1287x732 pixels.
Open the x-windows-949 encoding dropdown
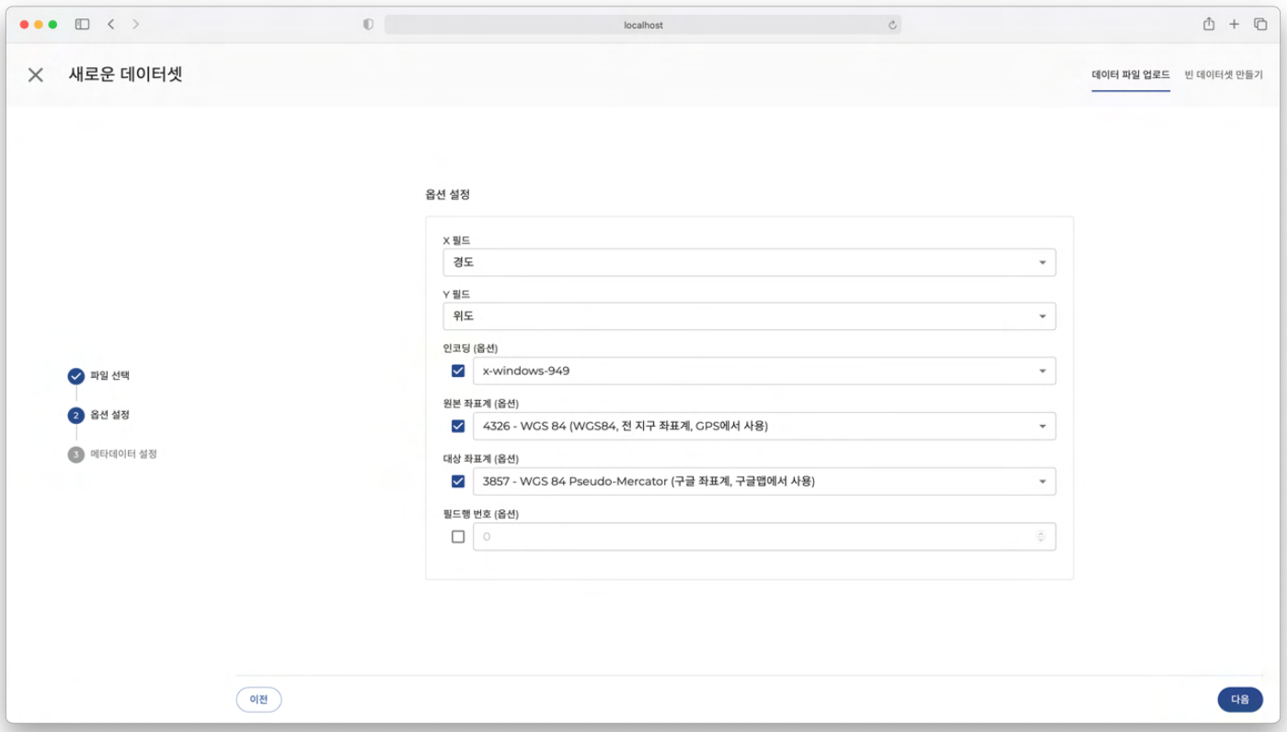764,372
